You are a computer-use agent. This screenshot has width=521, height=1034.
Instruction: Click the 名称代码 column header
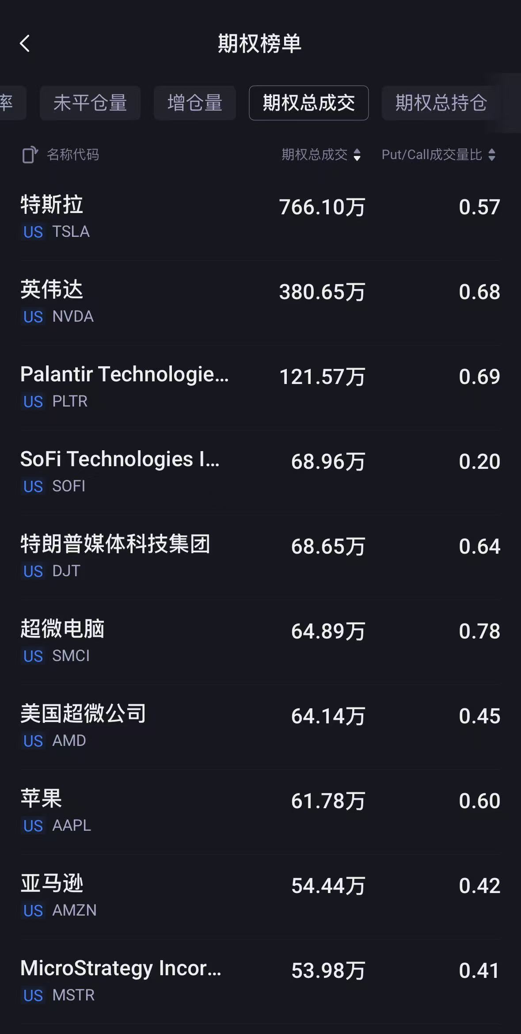tap(73, 155)
